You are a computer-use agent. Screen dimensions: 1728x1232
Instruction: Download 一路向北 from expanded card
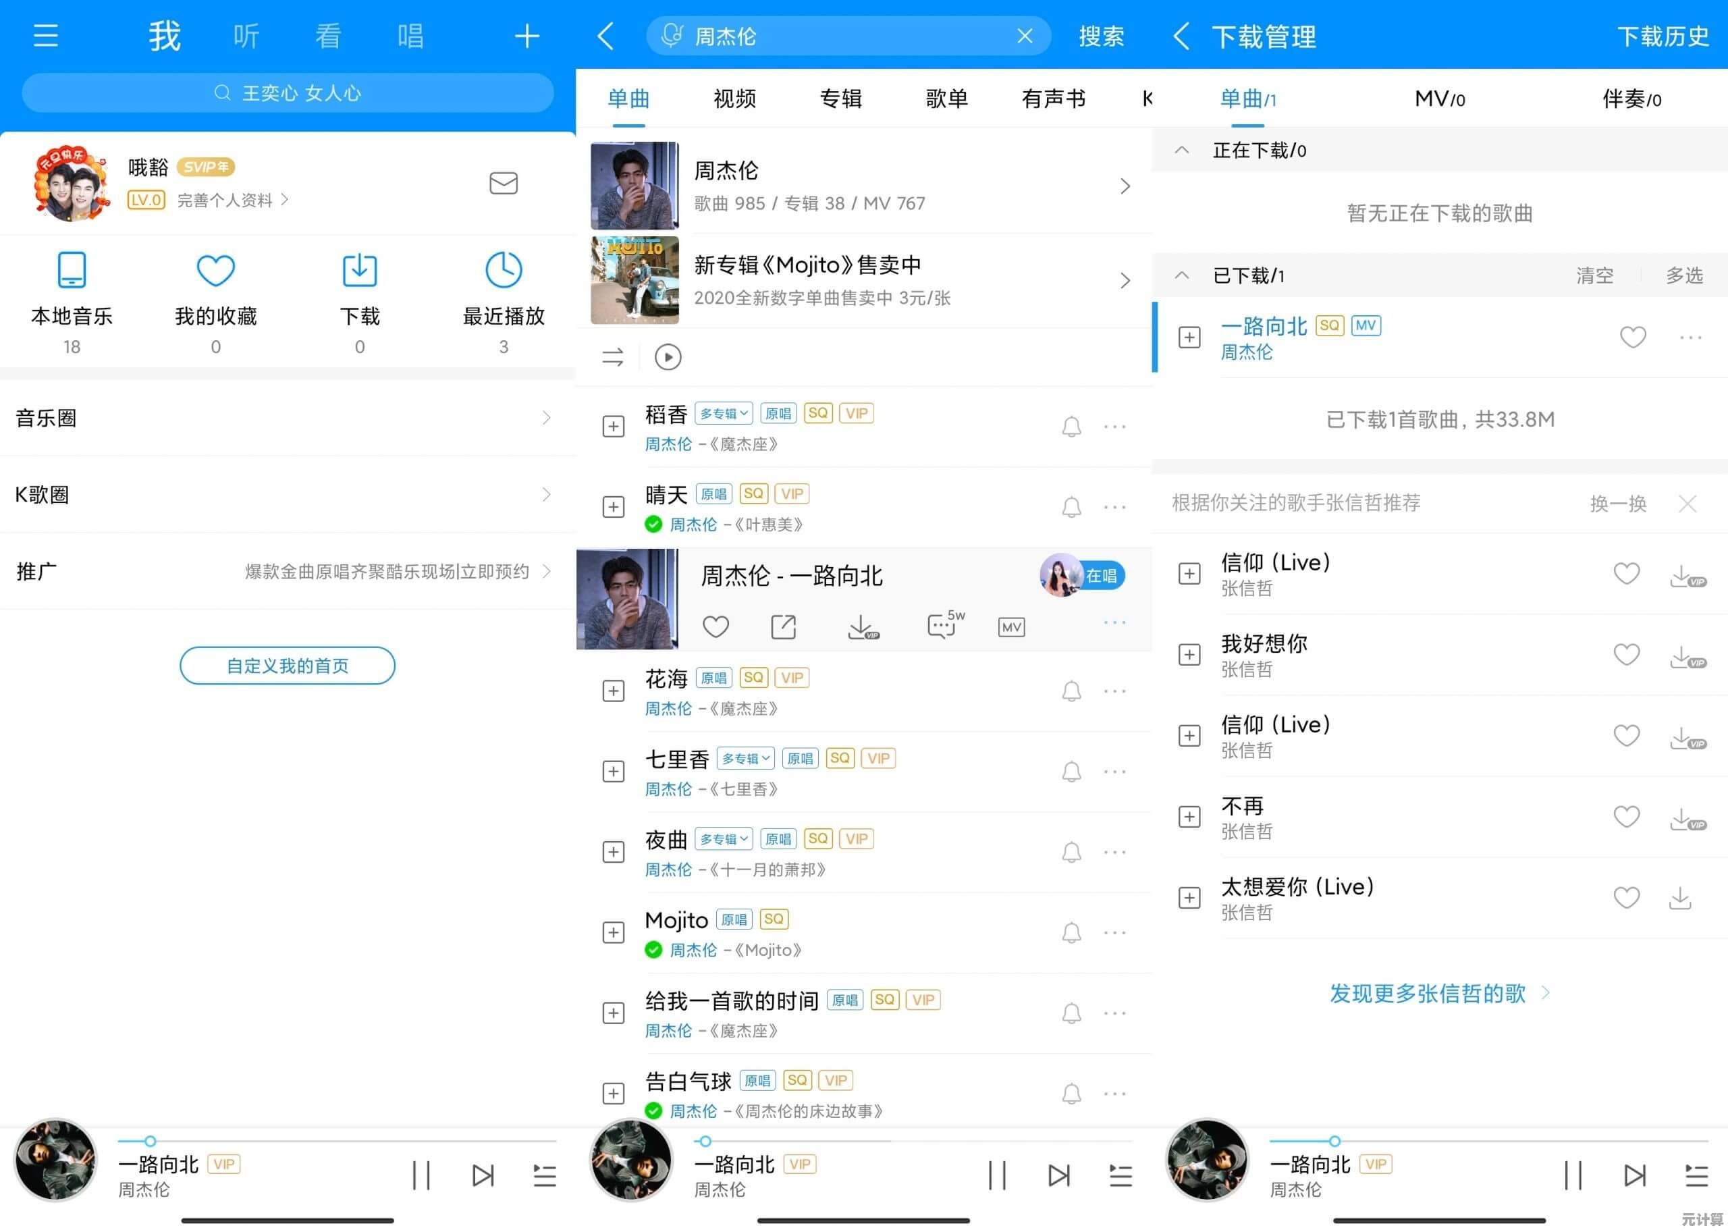pyautogui.click(x=863, y=626)
